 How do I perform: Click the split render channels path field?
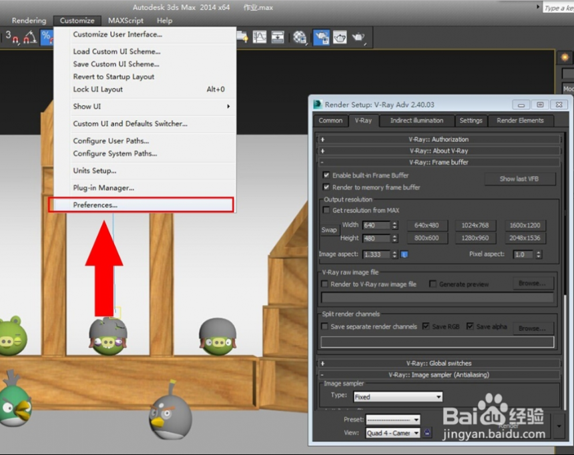(437, 342)
